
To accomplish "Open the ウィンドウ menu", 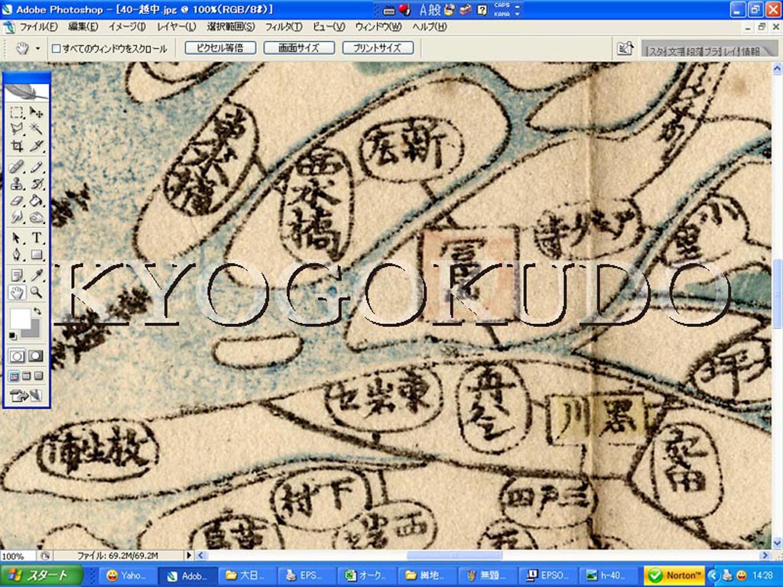I will click(378, 27).
